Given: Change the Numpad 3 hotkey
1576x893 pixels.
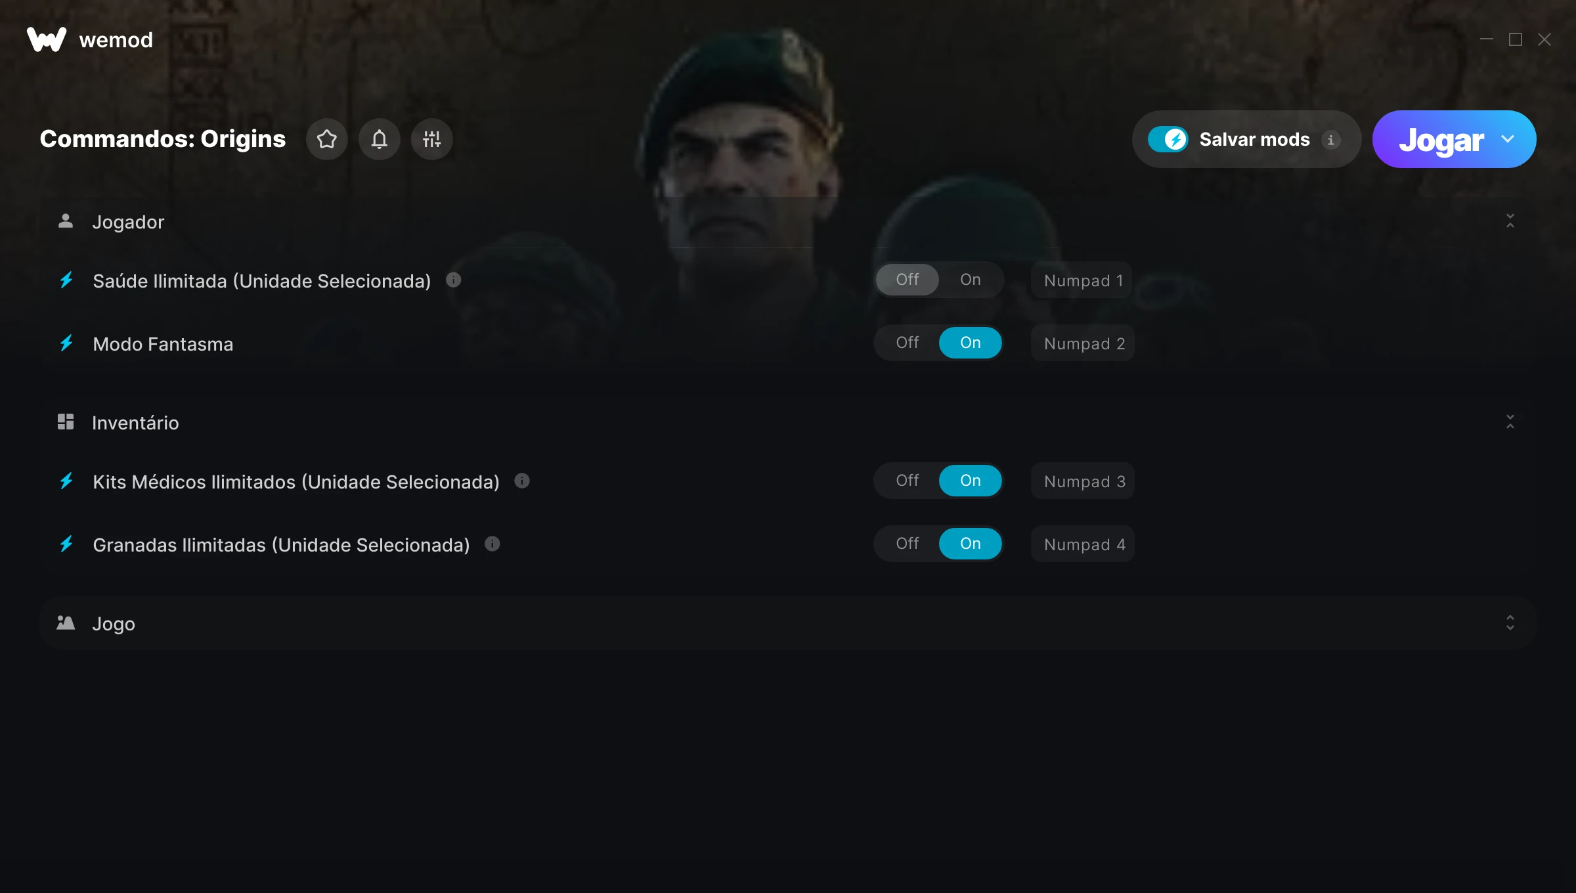Looking at the screenshot, I should tap(1083, 481).
